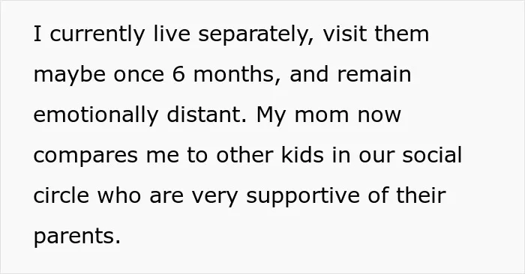This screenshot has width=525, height=274.
Task: Click the word "maybe"
Action: [70, 75]
